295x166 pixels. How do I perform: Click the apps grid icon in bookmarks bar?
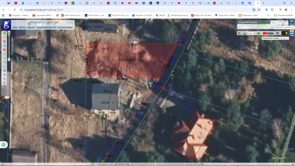[3, 15]
